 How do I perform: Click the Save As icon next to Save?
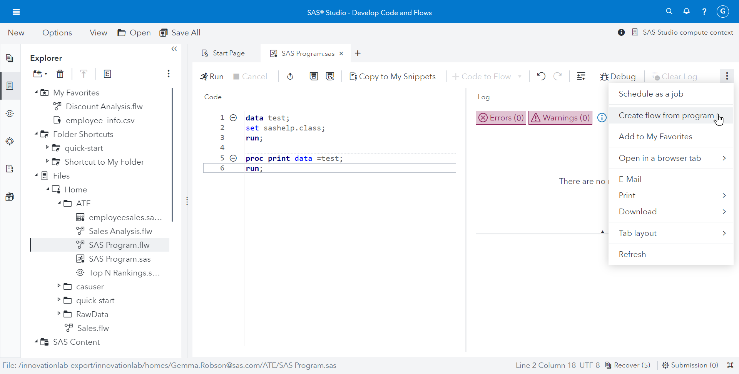pyautogui.click(x=330, y=76)
